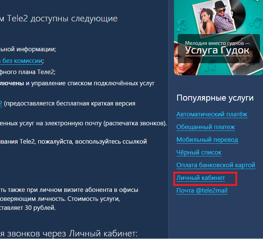263x239 pixels.
Task: Click the Популярные услуги heading
Action: (x=215, y=98)
